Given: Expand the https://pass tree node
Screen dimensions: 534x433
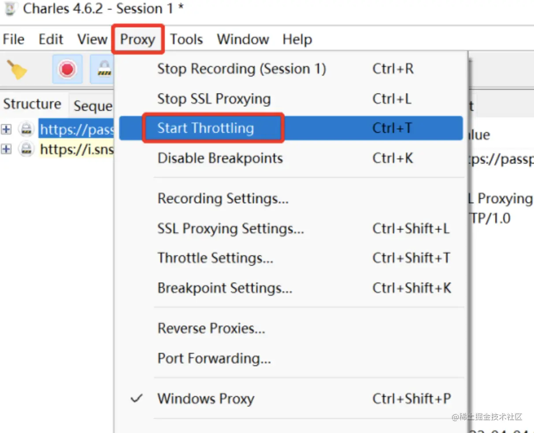Looking at the screenshot, I should 6,129.
